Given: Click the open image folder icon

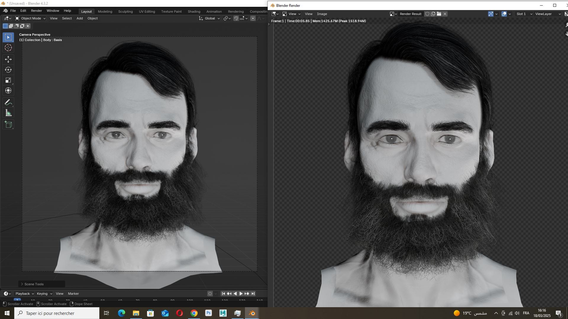Looking at the screenshot, I should tap(439, 14).
